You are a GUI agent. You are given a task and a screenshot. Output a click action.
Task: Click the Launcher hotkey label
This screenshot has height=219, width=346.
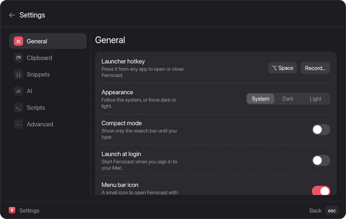(123, 61)
